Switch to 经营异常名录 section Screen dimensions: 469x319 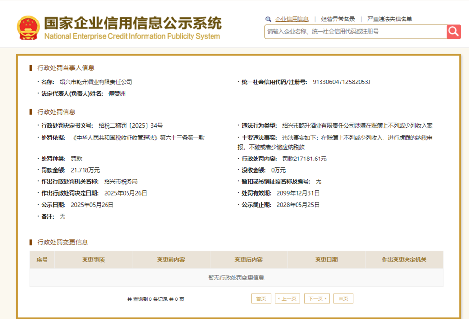pyautogui.click(x=338, y=19)
